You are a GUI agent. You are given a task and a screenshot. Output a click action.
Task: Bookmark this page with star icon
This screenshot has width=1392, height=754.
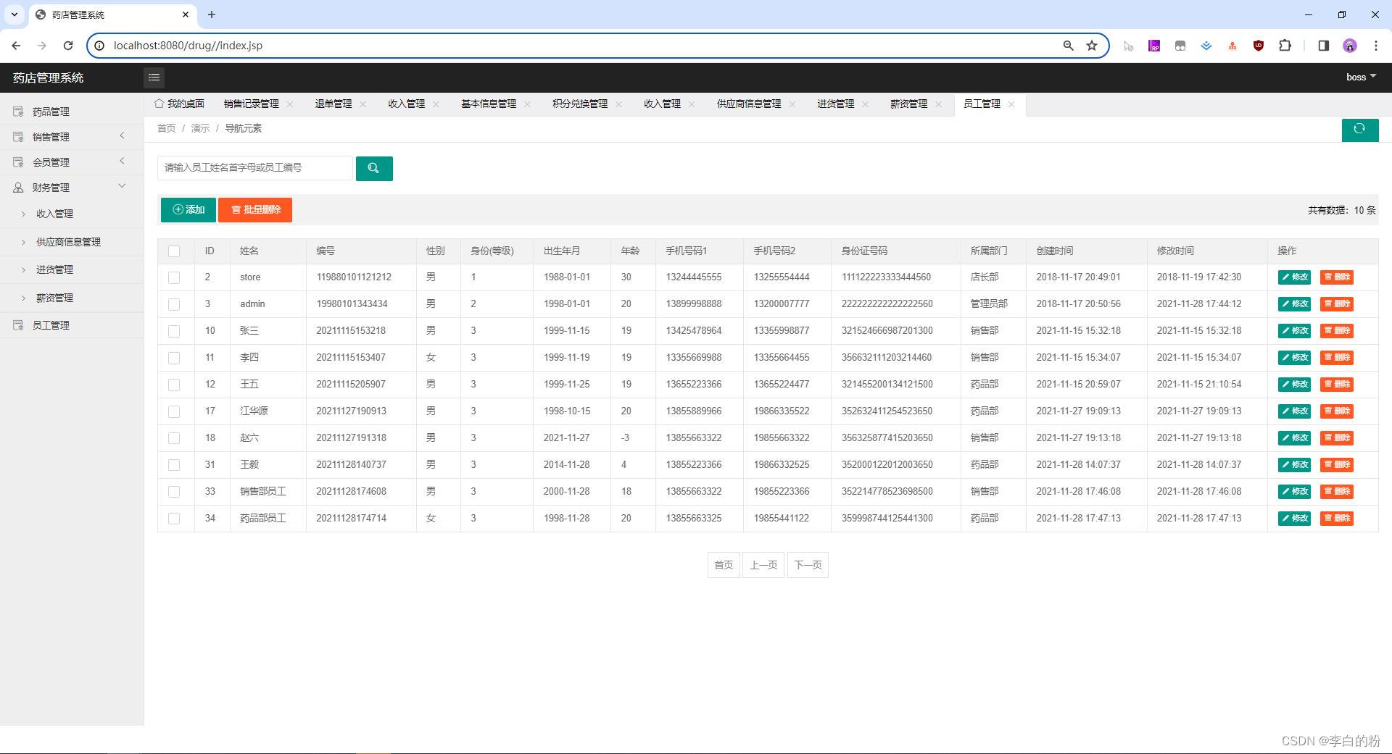click(x=1092, y=45)
